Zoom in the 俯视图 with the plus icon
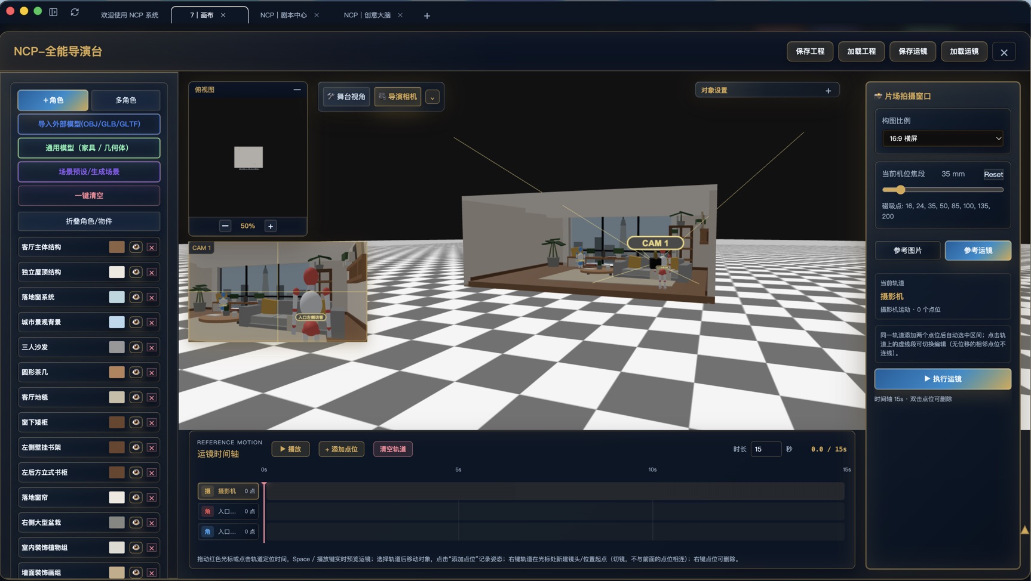 click(x=271, y=226)
